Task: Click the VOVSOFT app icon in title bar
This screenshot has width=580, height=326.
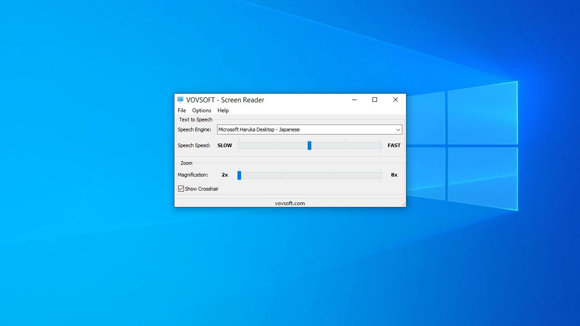Action: coord(180,100)
